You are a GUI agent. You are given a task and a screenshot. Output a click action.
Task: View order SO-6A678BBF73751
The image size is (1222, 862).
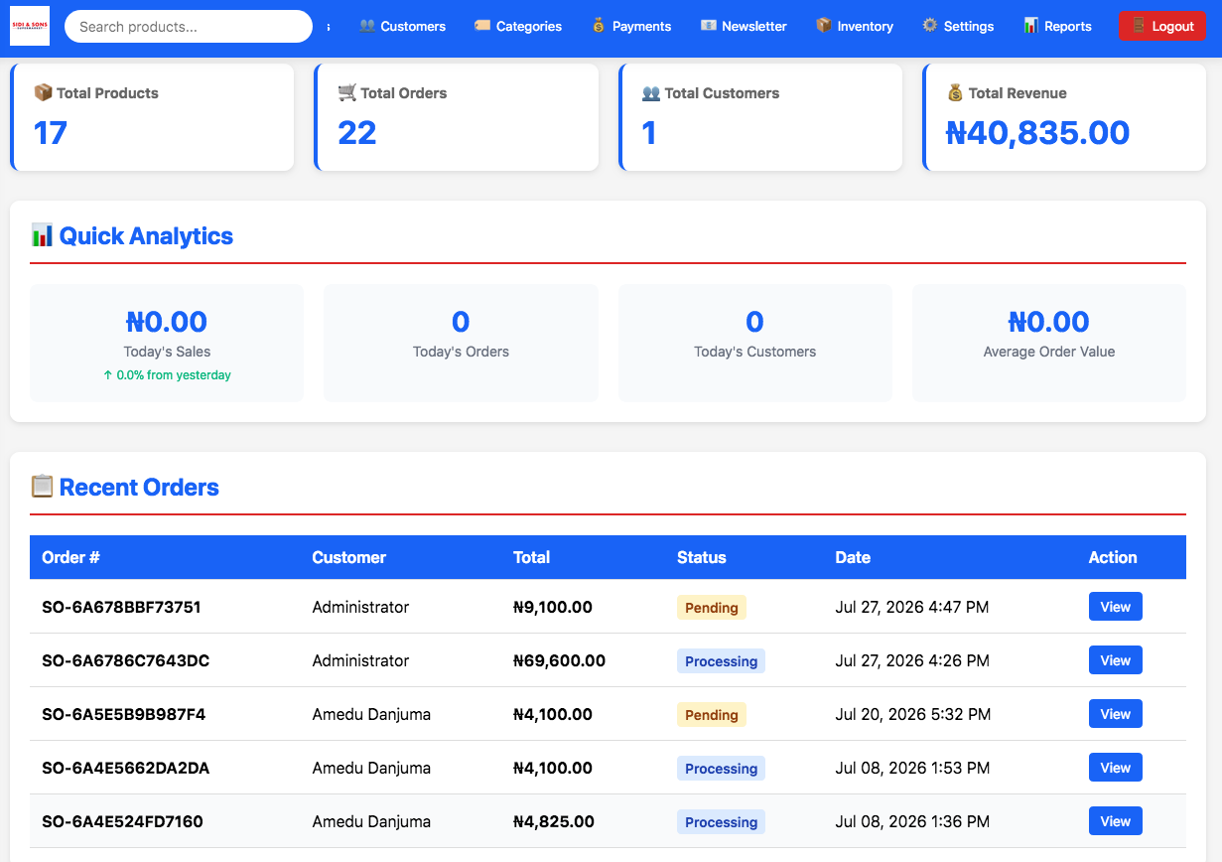tap(1116, 607)
